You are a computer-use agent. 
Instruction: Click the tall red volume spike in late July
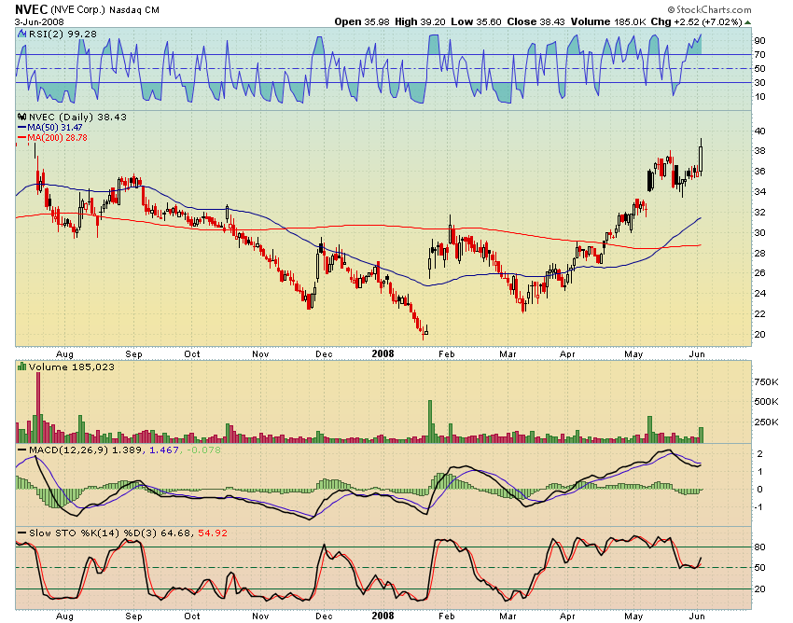pos(38,407)
